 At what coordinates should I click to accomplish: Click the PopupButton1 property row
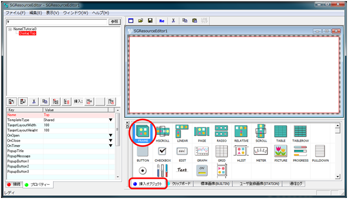tap(61, 161)
